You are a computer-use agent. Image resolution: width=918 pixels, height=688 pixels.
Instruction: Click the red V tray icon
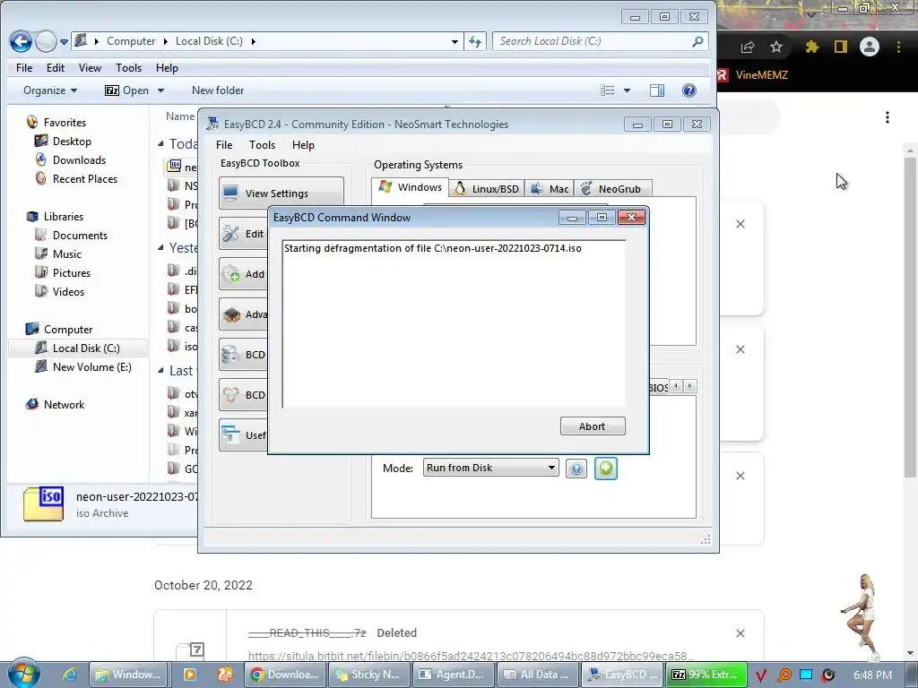click(761, 675)
